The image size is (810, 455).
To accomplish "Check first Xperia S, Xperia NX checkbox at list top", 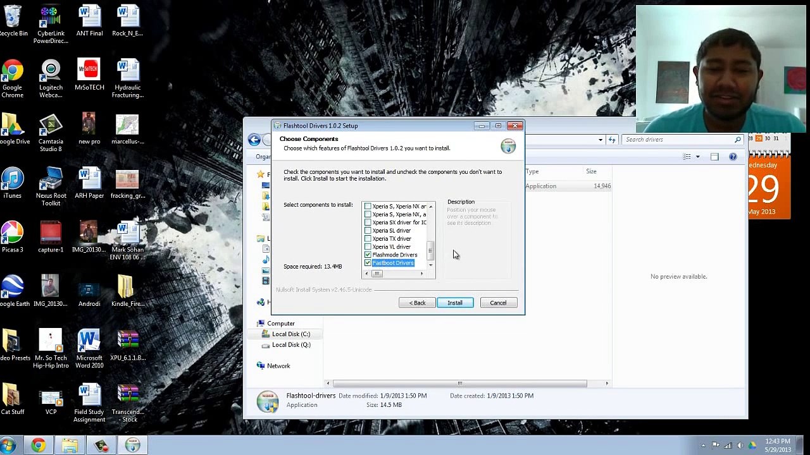I will point(368,207).
